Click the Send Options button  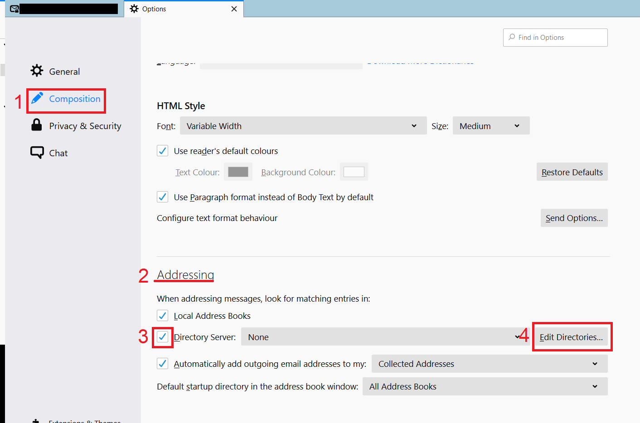pyautogui.click(x=574, y=218)
